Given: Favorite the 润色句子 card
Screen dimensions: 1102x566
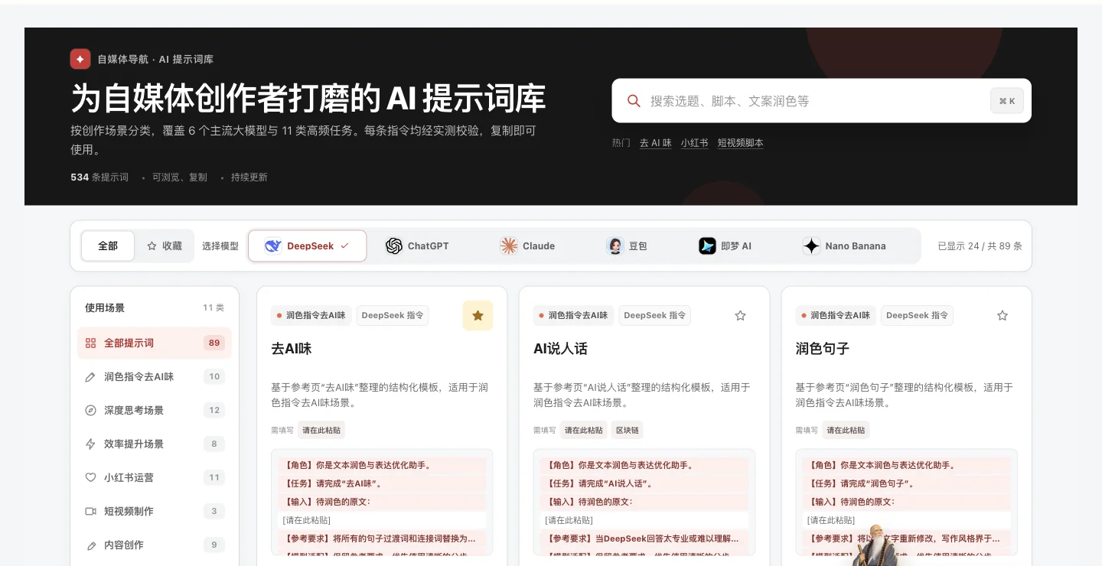Looking at the screenshot, I should click(1003, 315).
